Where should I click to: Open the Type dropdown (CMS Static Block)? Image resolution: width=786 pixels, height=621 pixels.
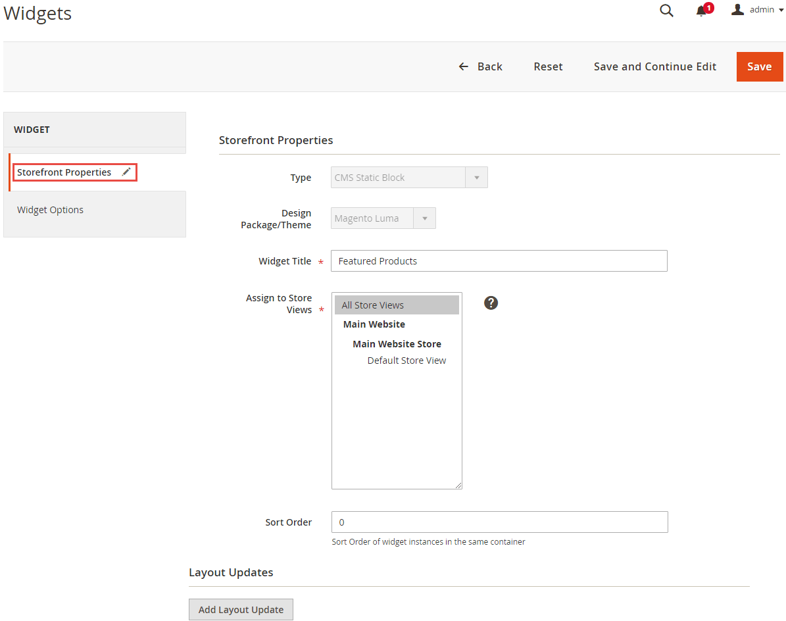(409, 178)
